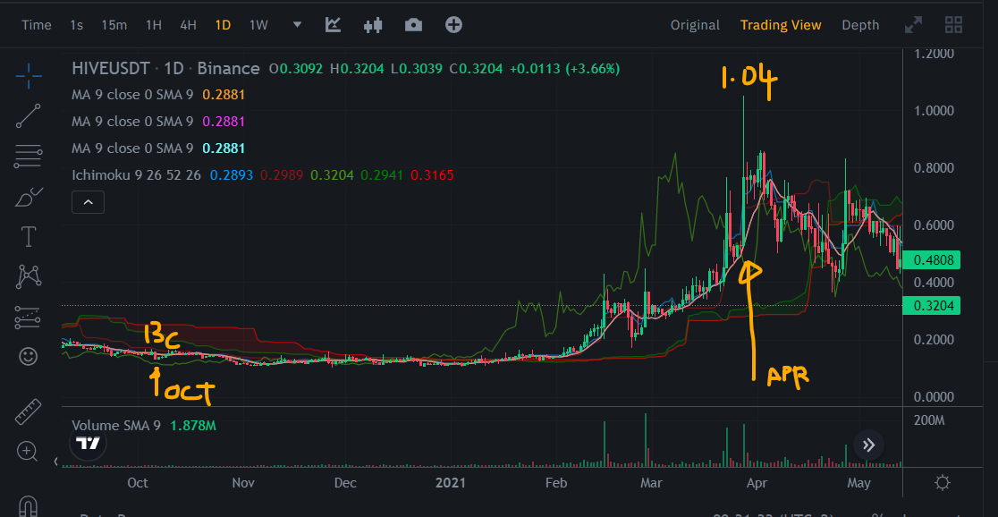The height and width of the screenshot is (517, 998).
Task: Change the candlestick chart style
Action: (373, 25)
